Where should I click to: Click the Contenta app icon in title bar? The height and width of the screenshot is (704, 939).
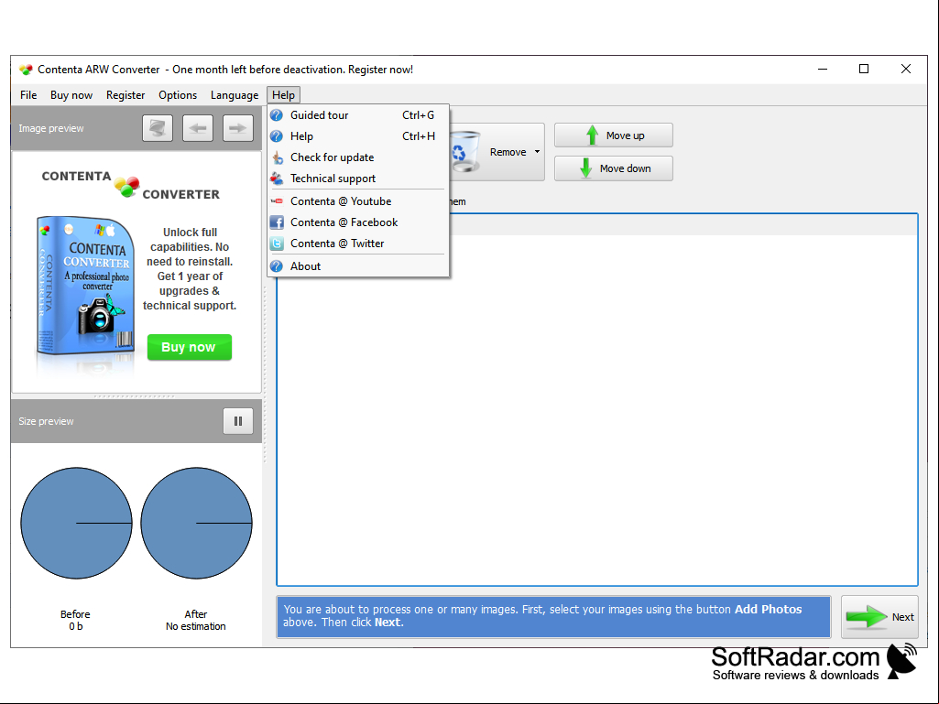pyautogui.click(x=26, y=70)
